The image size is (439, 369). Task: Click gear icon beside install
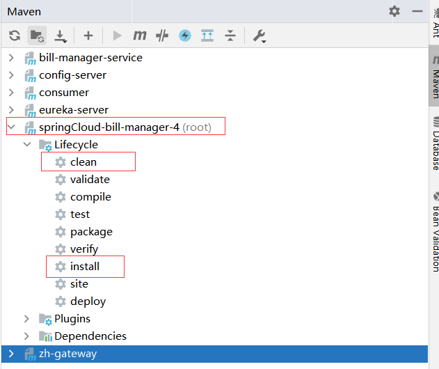point(61,267)
